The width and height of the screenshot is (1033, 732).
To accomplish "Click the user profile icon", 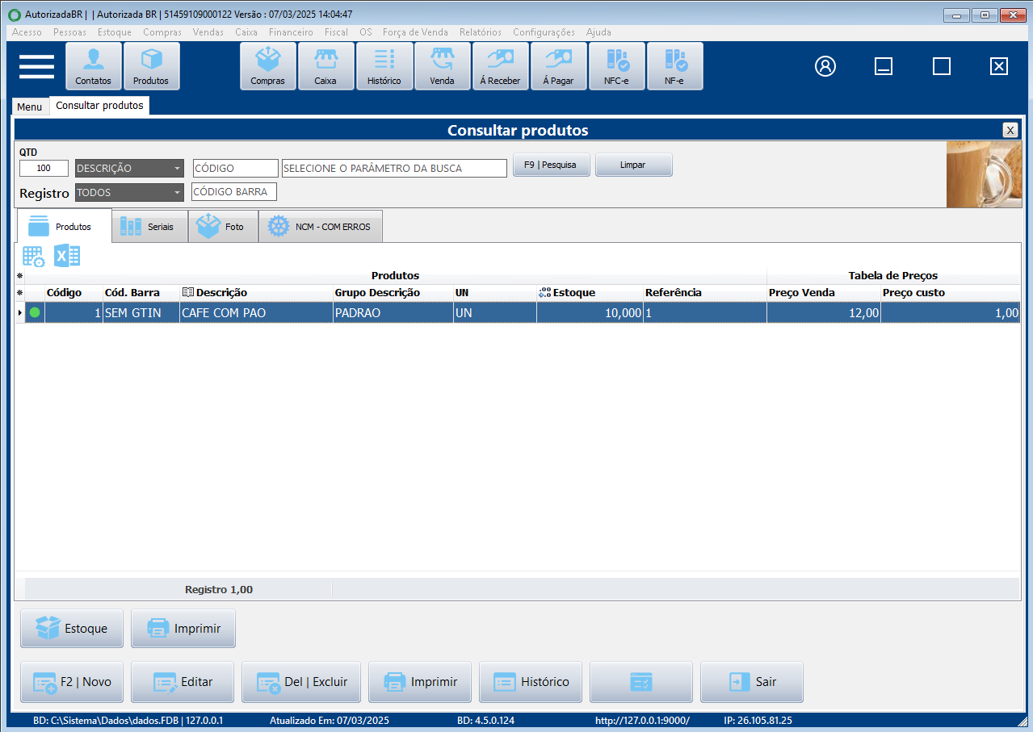I will tap(825, 66).
